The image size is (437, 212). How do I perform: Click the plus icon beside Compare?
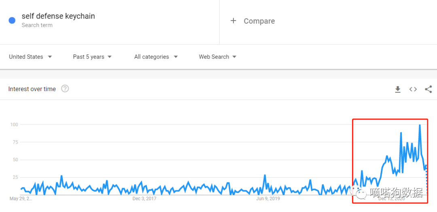coord(233,21)
